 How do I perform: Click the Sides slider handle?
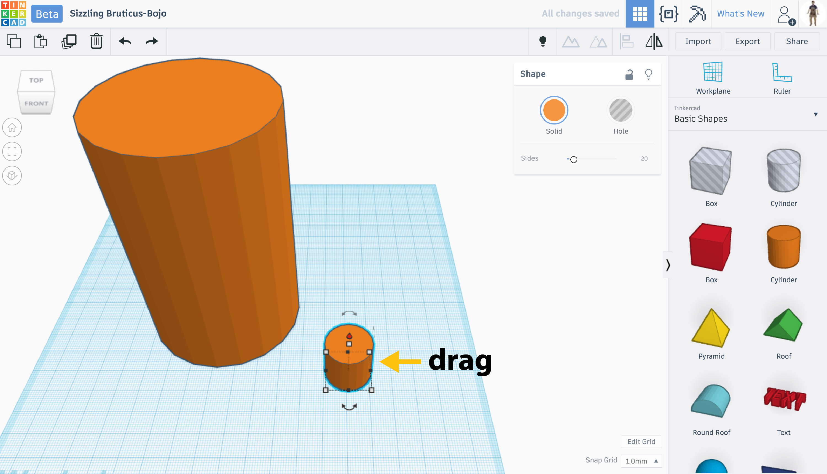coord(573,159)
